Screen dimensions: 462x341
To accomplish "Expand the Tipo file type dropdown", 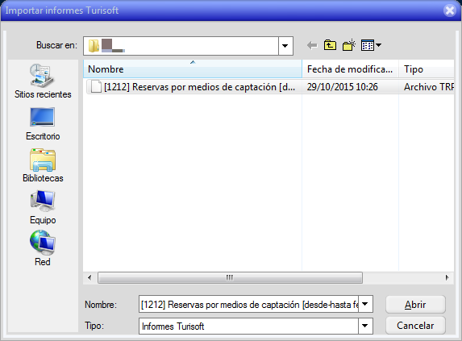I will (365, 326).
